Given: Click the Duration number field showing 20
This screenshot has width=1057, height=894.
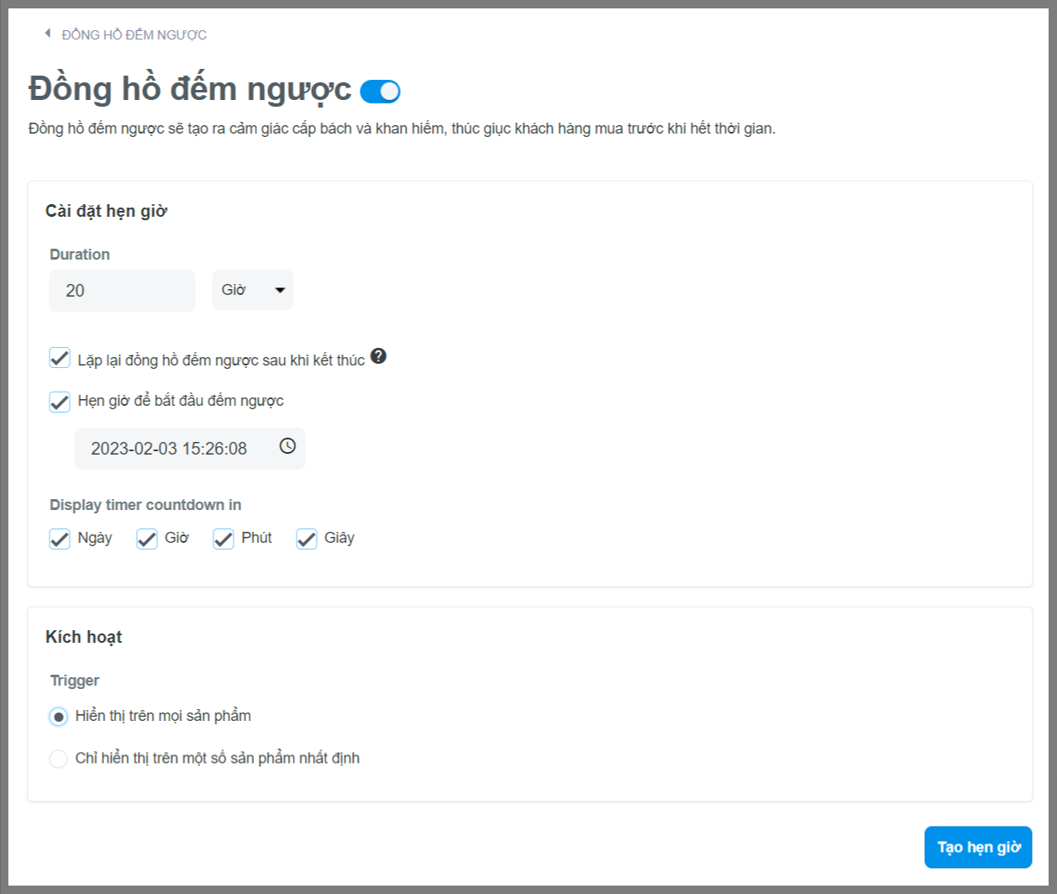Looking at the screenshot, I should click(x=122, y=291).
